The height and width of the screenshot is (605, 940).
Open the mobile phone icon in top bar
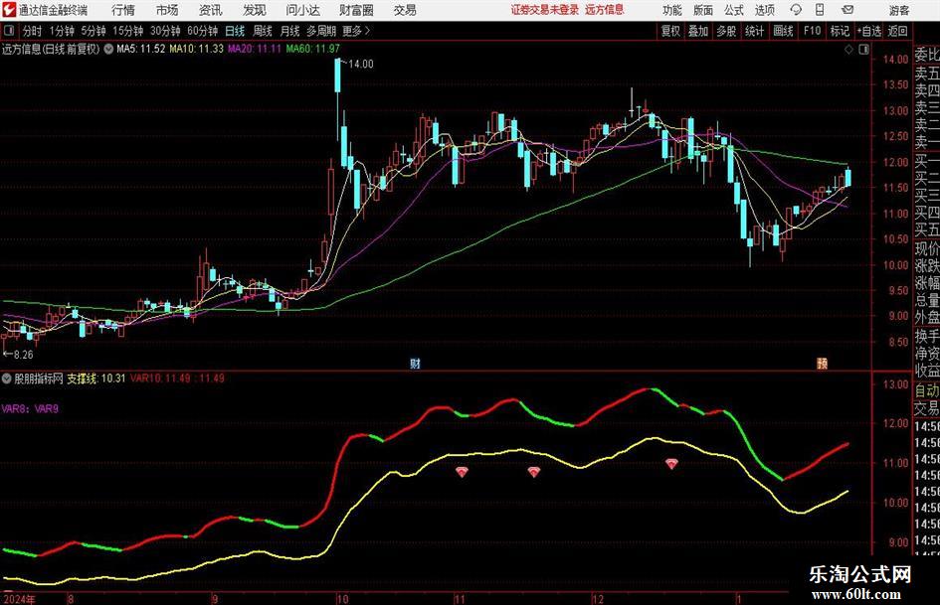click(820, 10)
